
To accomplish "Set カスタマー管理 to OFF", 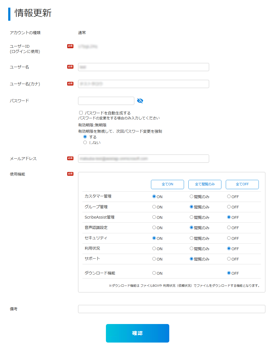I will coord(229,196).
